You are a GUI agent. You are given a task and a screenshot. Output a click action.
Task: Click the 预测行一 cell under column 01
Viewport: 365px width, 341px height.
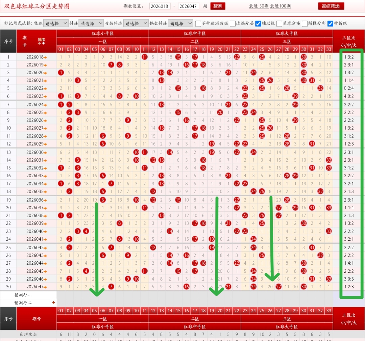click(x=61, y=295)
